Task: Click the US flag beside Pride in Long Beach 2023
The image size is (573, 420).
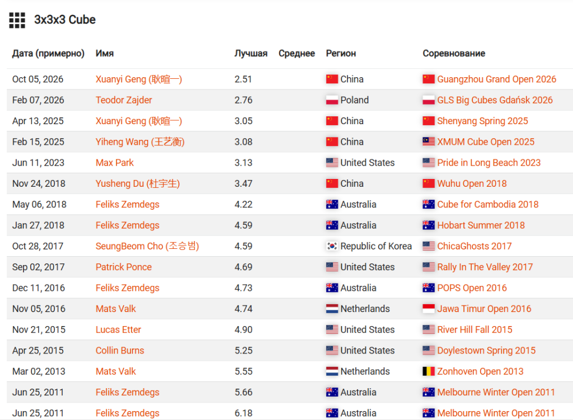Action: point(429,163)
